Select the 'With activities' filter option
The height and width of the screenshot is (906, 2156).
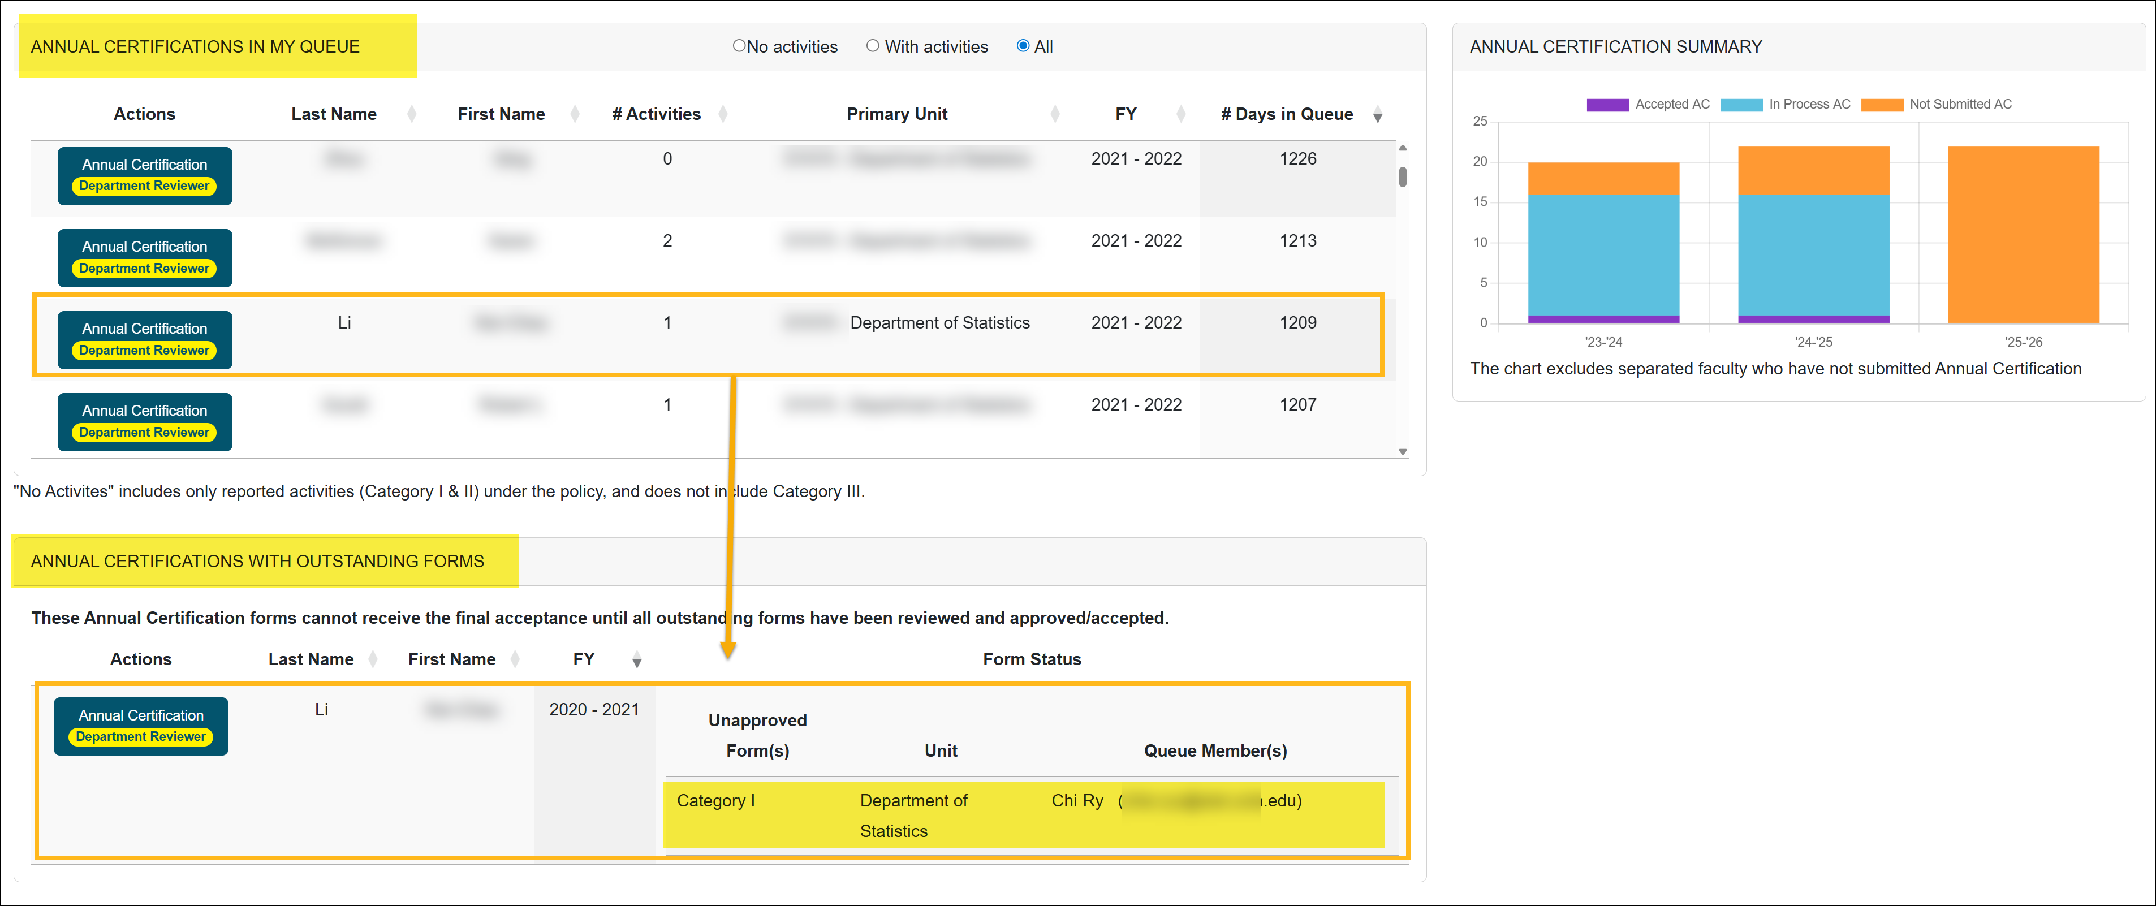pyautogui.click(x=872, y=45)
